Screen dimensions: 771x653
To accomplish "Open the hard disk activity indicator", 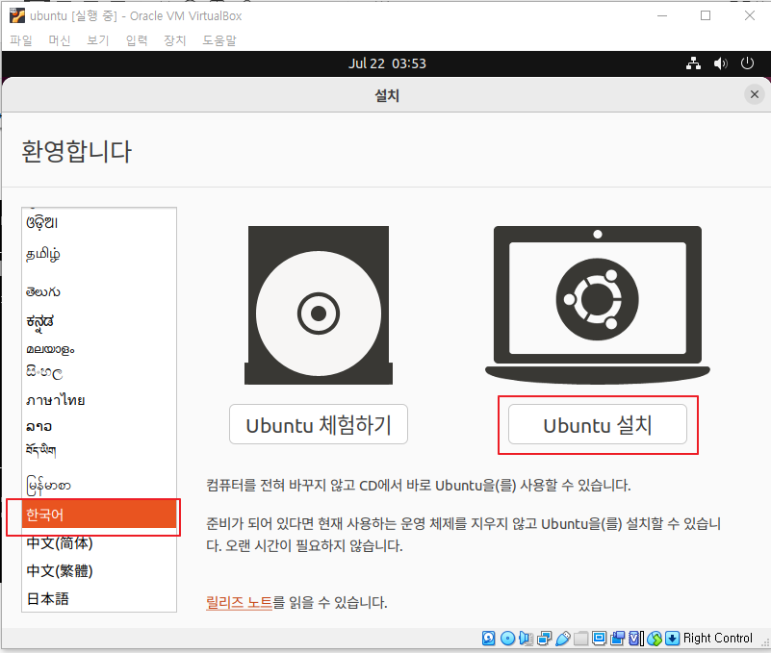I will tap(488, 638).
